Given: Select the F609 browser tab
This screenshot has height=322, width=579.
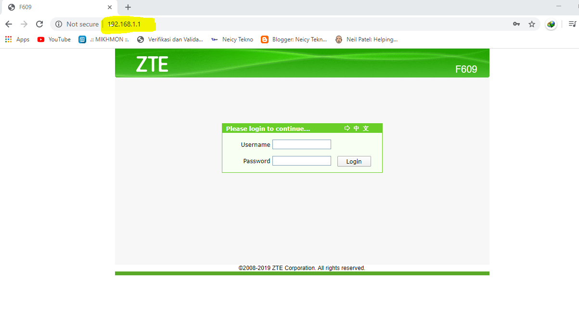Looking at the screenshot, I should (x=59, y=7).
